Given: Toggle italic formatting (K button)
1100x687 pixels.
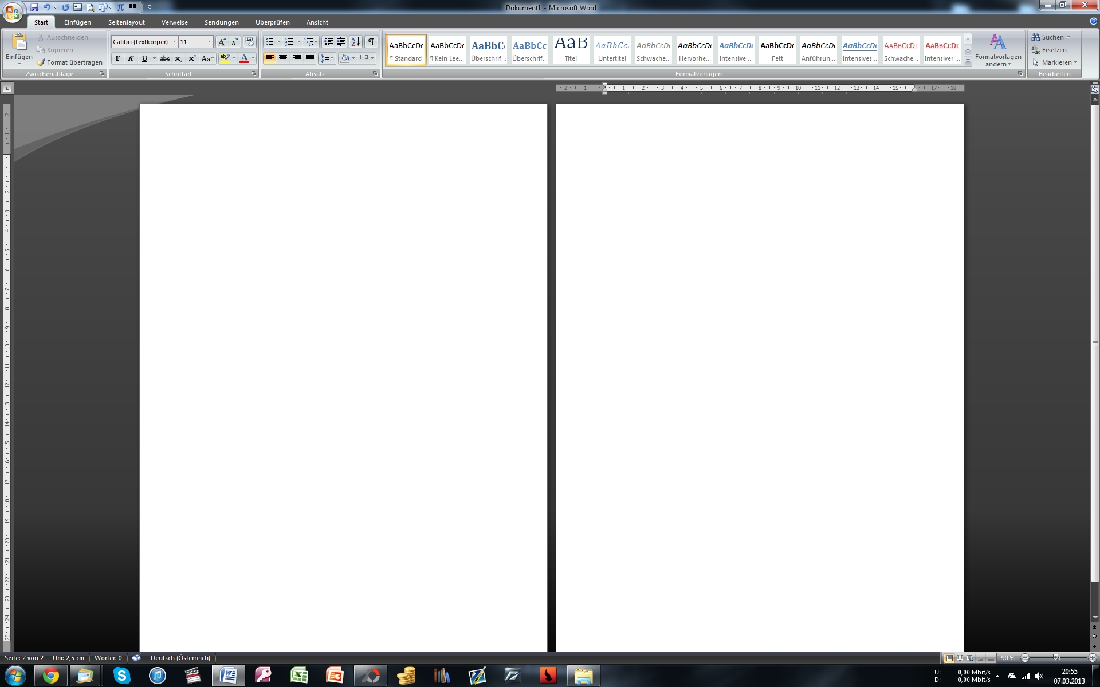Looking at the screenshot, I should [131, 58].
